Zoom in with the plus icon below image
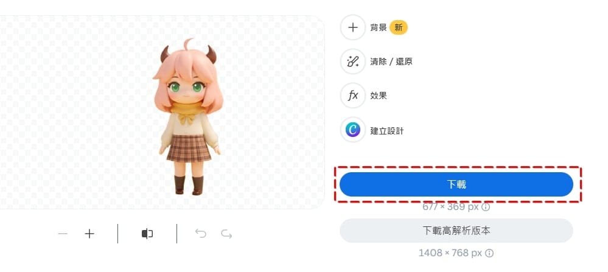 coord(89,234)
